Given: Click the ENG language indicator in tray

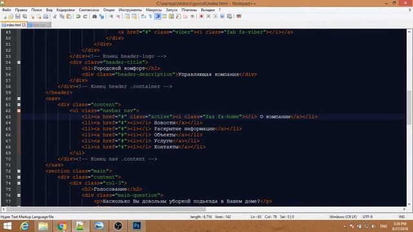Looking at the screenshot, I should (x=383, y=226).
